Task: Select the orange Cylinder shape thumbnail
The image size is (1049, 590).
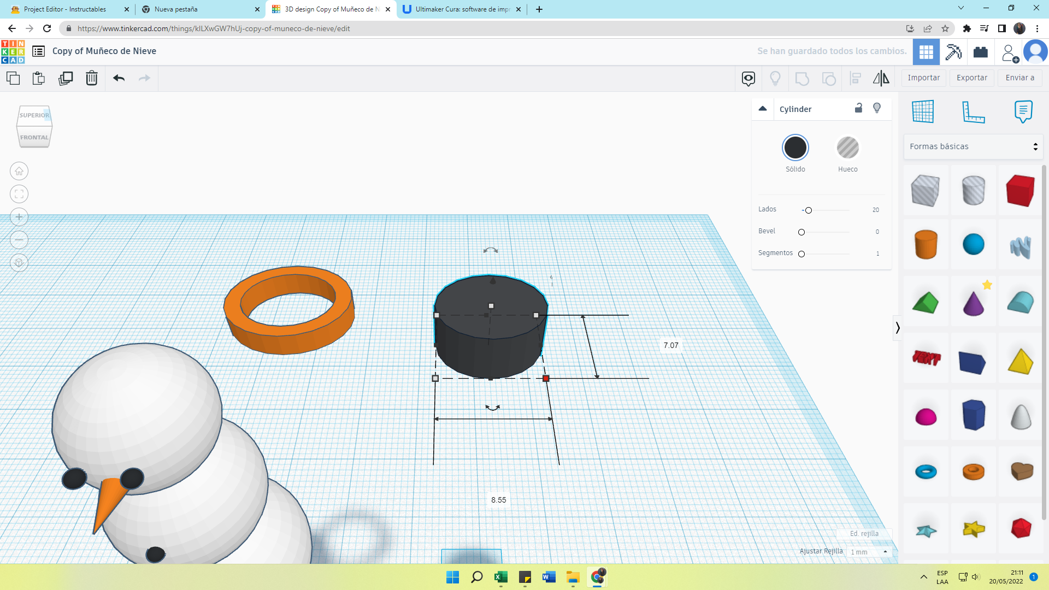Action: 926,244
